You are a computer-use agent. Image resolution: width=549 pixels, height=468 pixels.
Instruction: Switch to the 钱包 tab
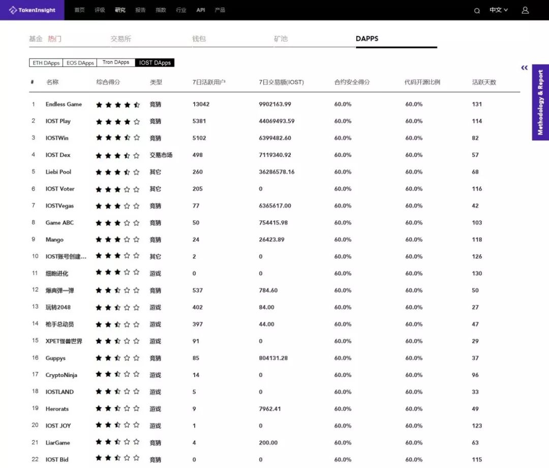tap(199, 39)
